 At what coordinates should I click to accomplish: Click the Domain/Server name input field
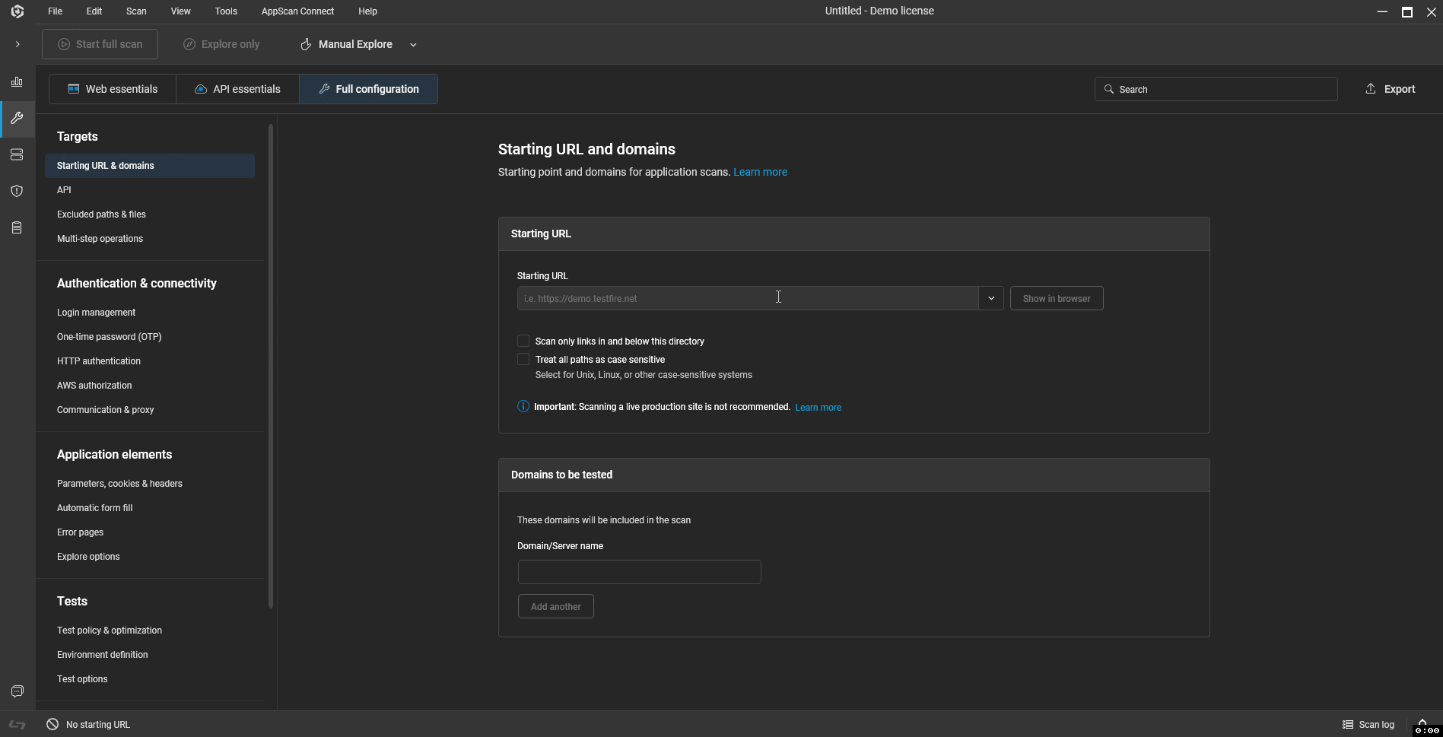point(639,572)
